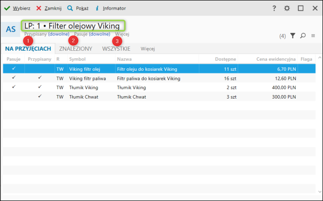This screenshot has height=201, width=323.
Task: Click the red X Zamknij icon
Action: [x=39, y=8]
